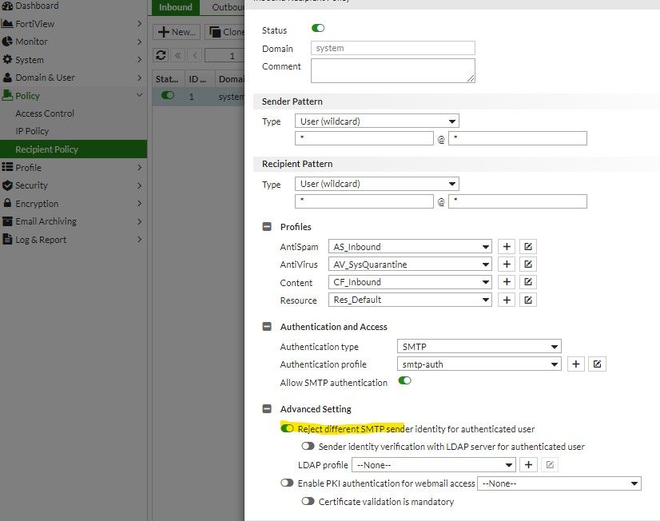
Task: Open Sender Pattern Type dropdown
Action: click(x=376, y=121)
